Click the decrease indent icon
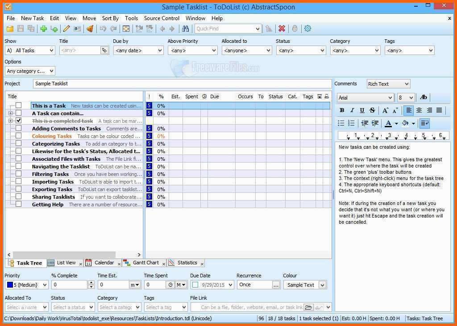Viewport: 457px width, 326px height. (x=364, y=123)
